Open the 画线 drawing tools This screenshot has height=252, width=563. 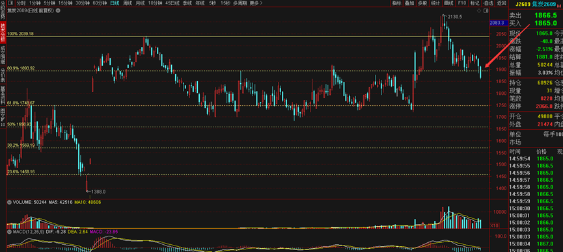click(448, 3)
